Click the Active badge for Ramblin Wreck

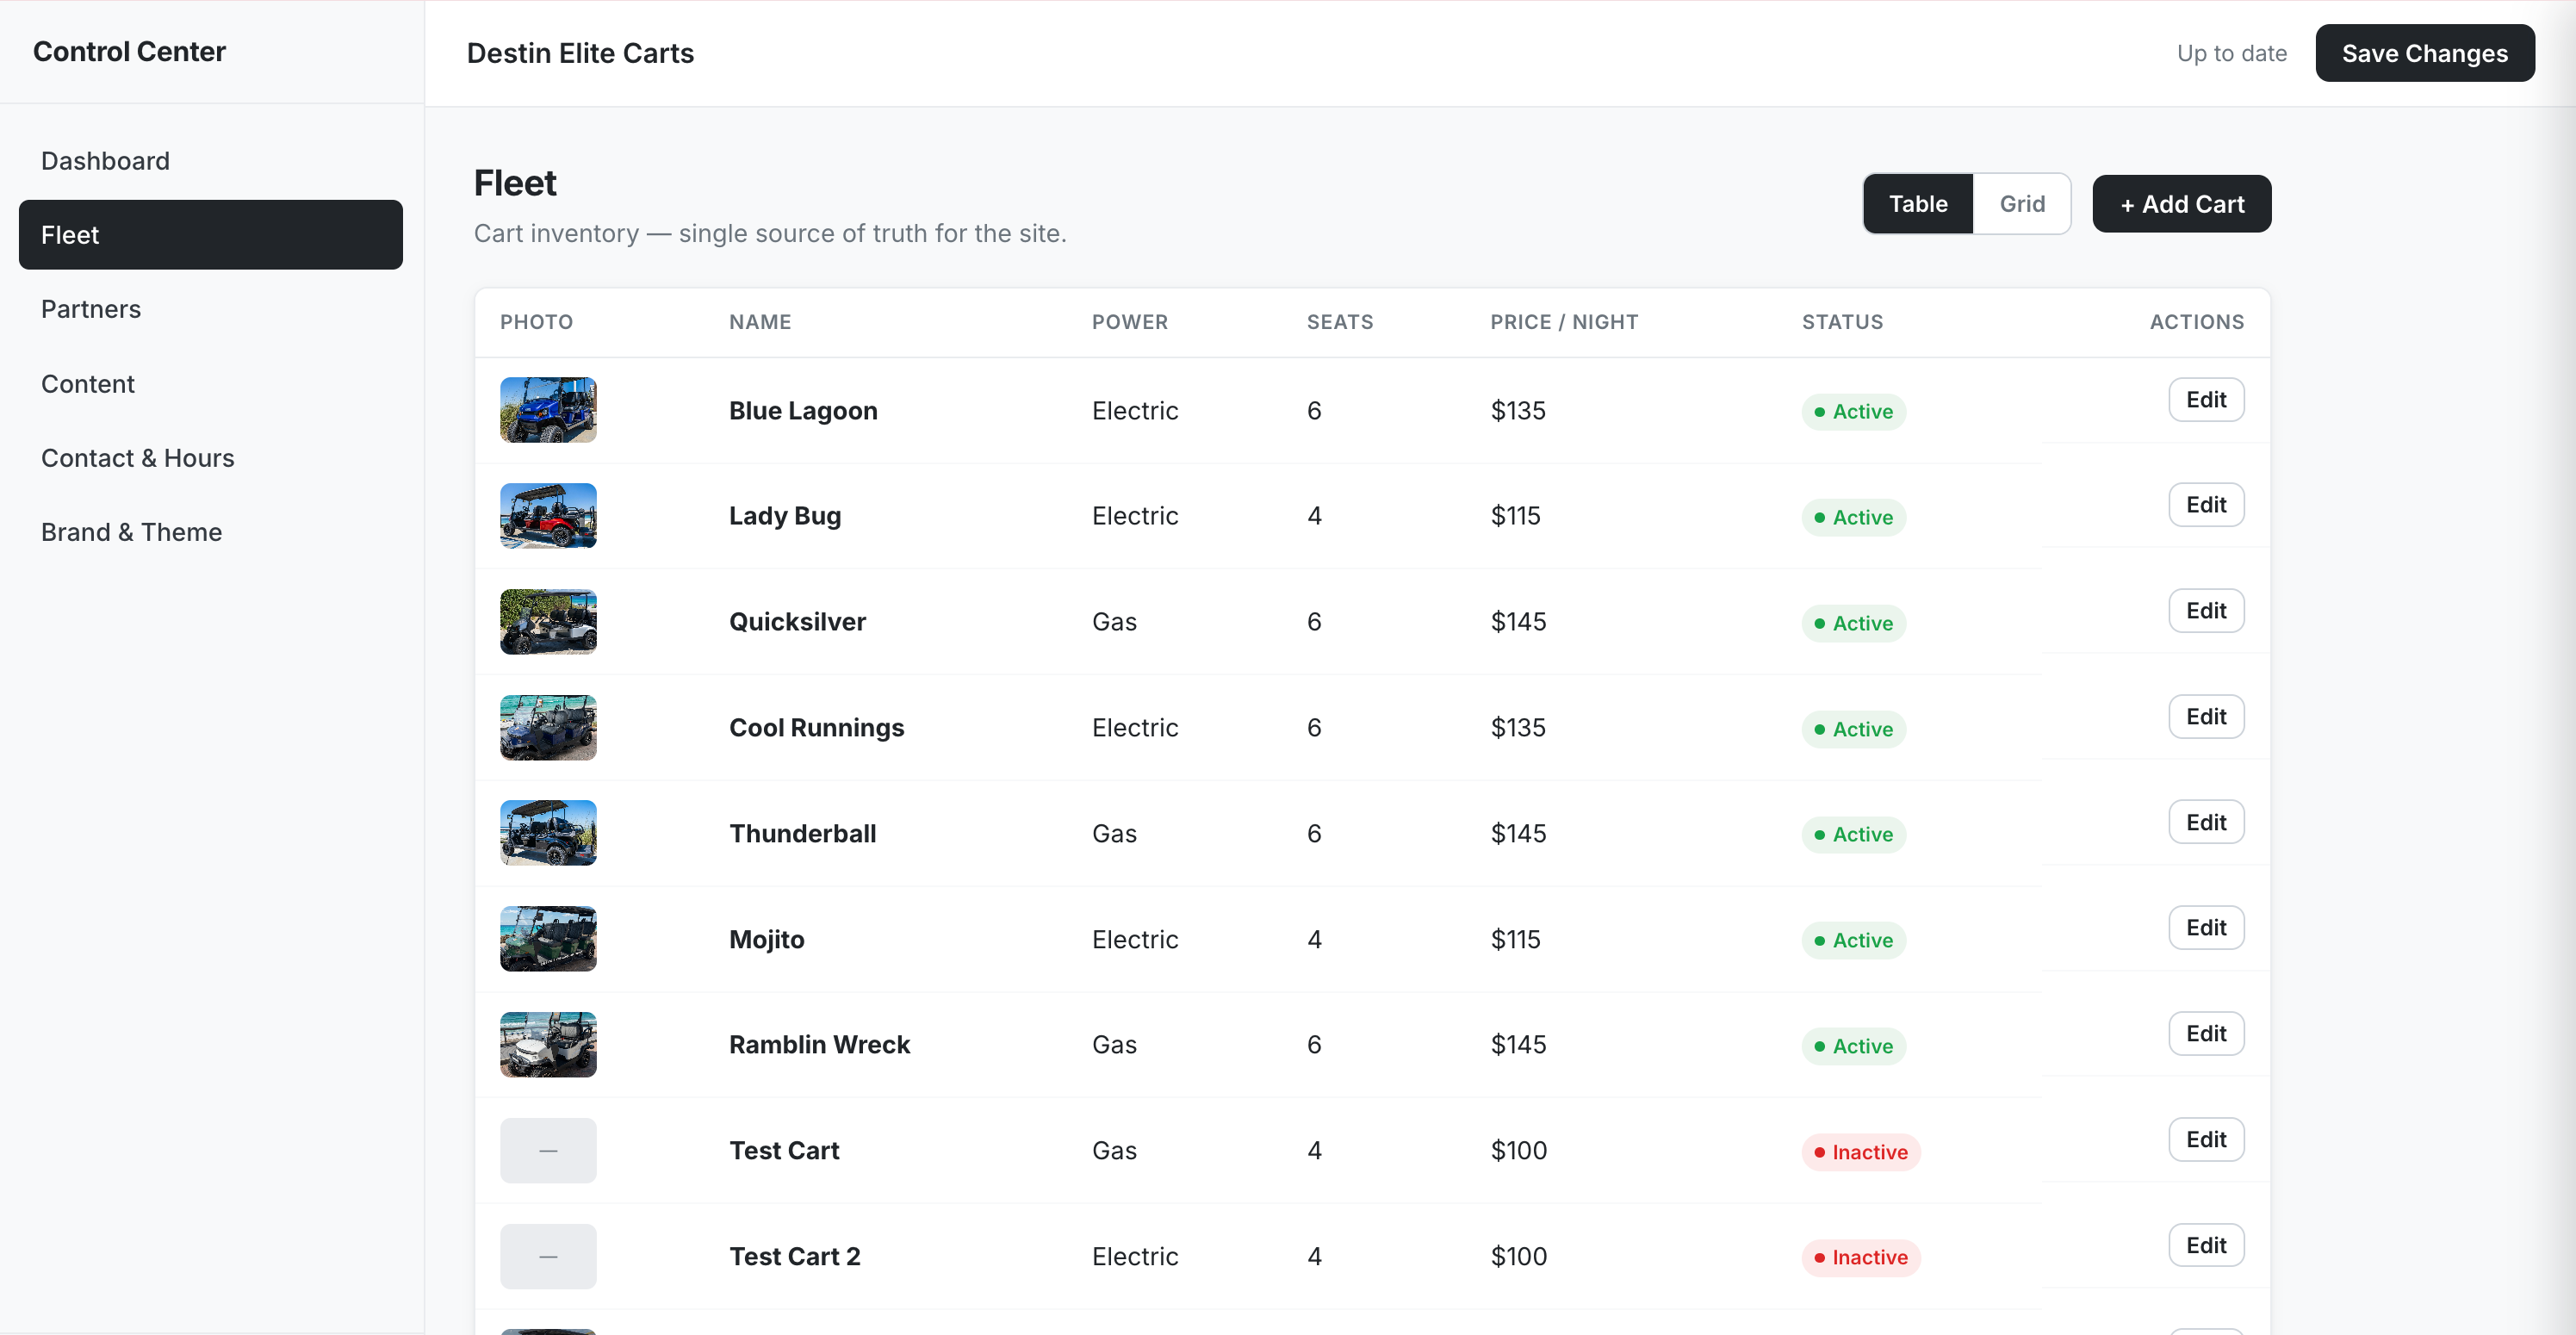[x=1853, y=1047]
